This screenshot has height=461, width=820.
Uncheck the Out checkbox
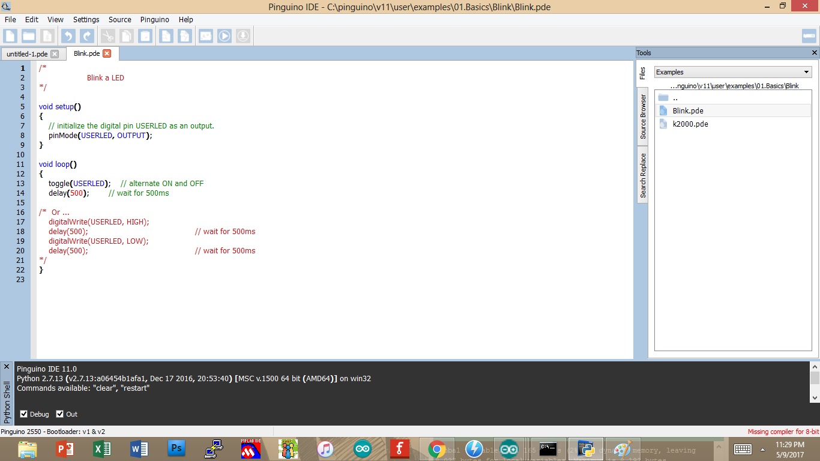pos(60,414)
